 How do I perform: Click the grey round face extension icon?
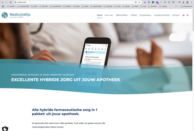pyautogui.click(x=149, y=2)
